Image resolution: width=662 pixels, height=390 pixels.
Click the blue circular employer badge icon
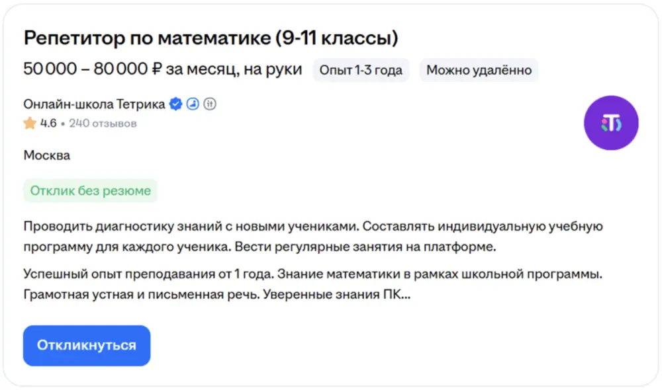click(x=193, y=104)
